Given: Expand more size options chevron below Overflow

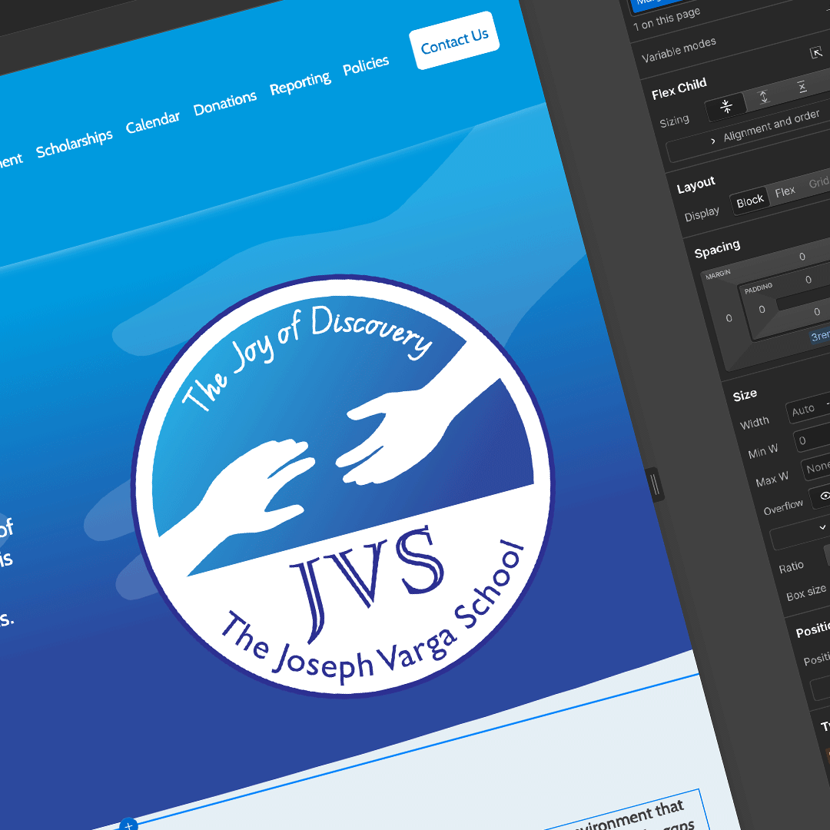Looking at the screenshot, I should [x=822, y=527].
